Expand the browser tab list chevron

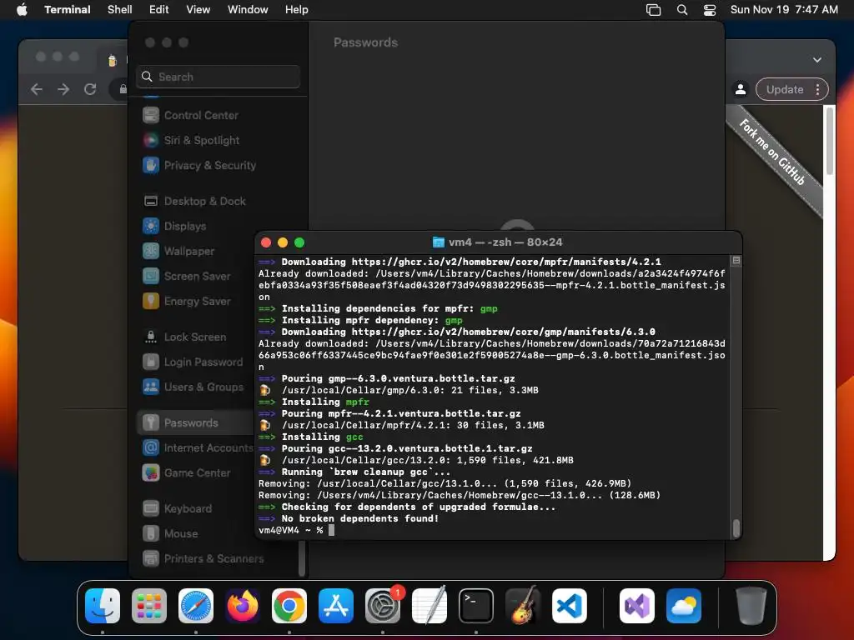tap(817, 60)
